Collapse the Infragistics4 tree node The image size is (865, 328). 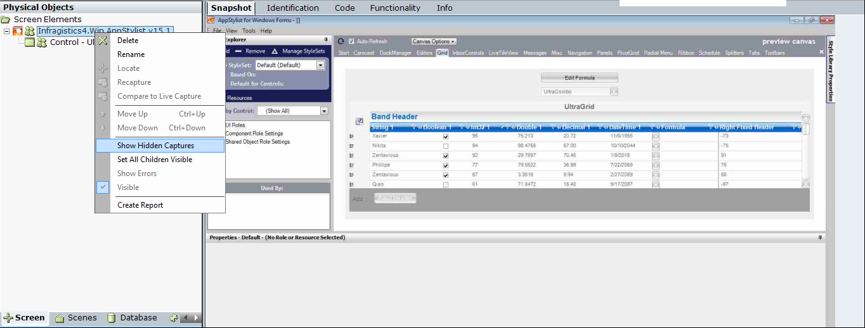click(6, 31)
